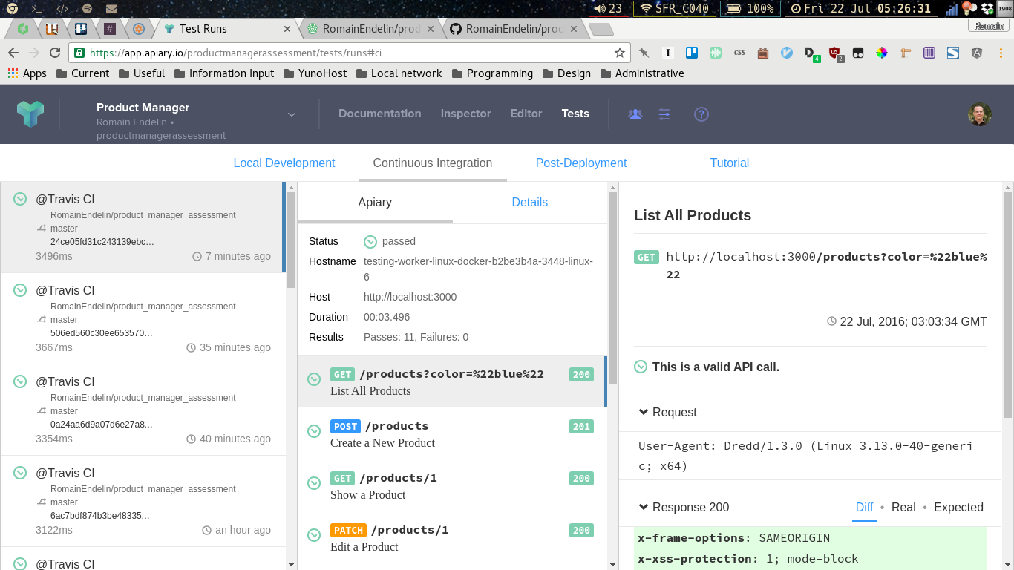Image resolution: width=1014 pixels, height=570 pixels.
Task: Select the Details tab in test details
Action: [x=530, y=203]
